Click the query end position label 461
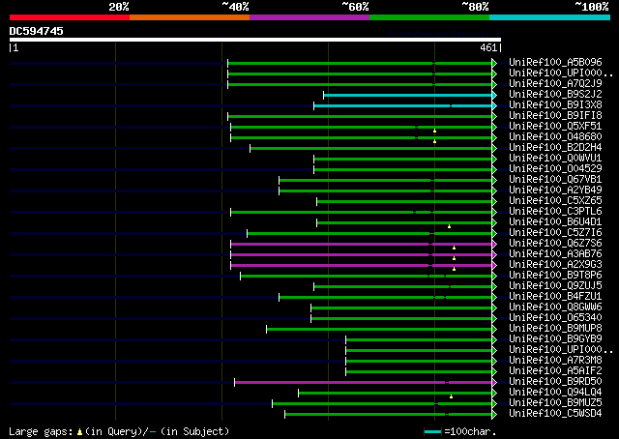This screenshot has height=439, width=619. (488, 47)
